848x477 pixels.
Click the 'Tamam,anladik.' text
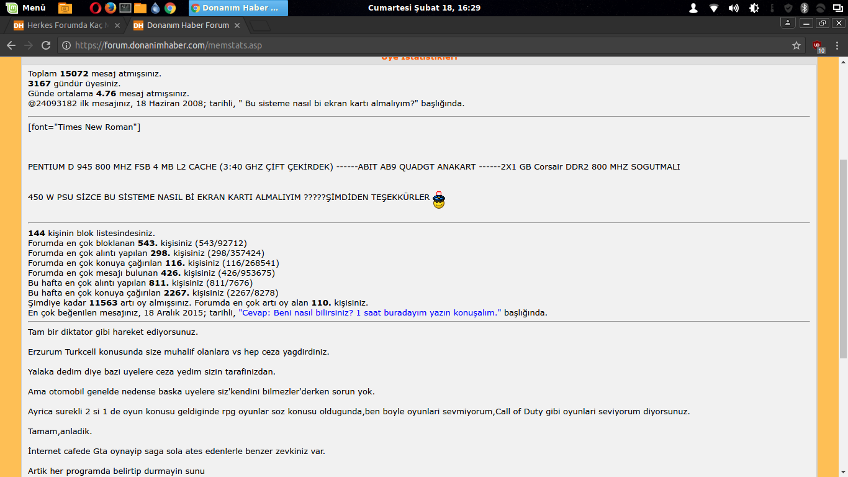point(60,431)
